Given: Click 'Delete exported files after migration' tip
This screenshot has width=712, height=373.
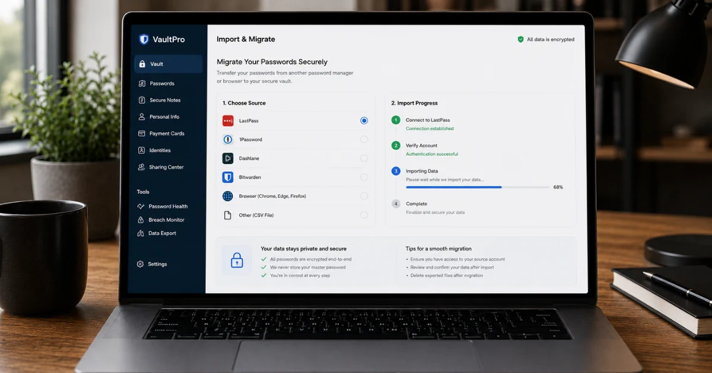Looking at the screenshot, I should click(x=447, y=275).
